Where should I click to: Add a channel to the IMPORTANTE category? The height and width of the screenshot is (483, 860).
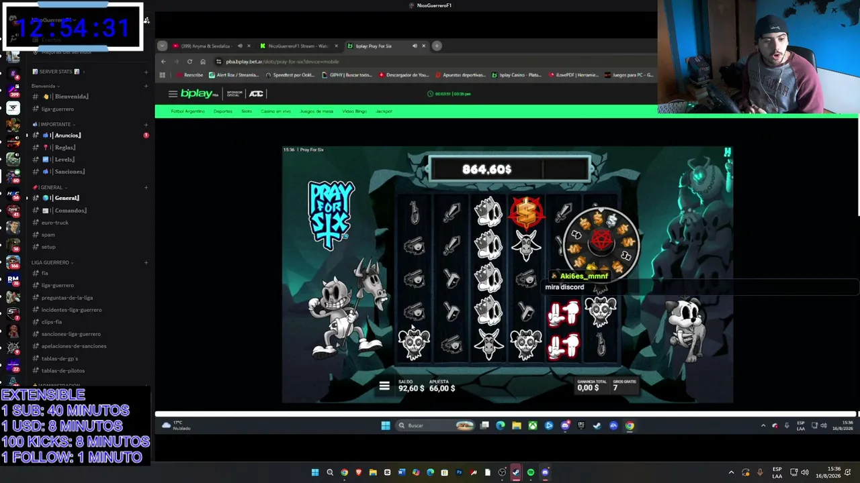click(146, 125)
